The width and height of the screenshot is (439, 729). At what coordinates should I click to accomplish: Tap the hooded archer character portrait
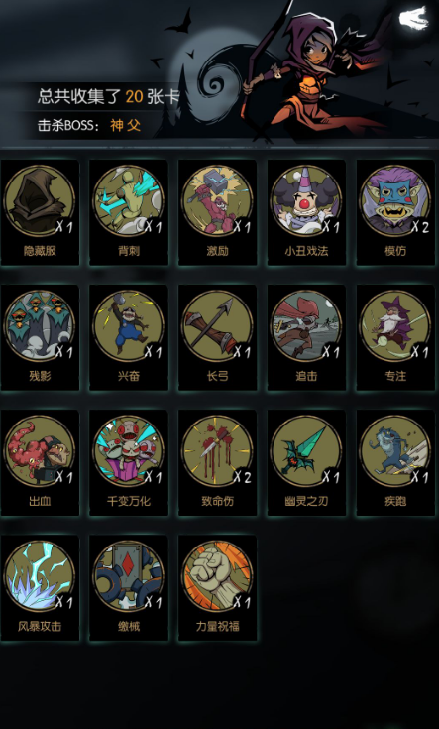306,69
